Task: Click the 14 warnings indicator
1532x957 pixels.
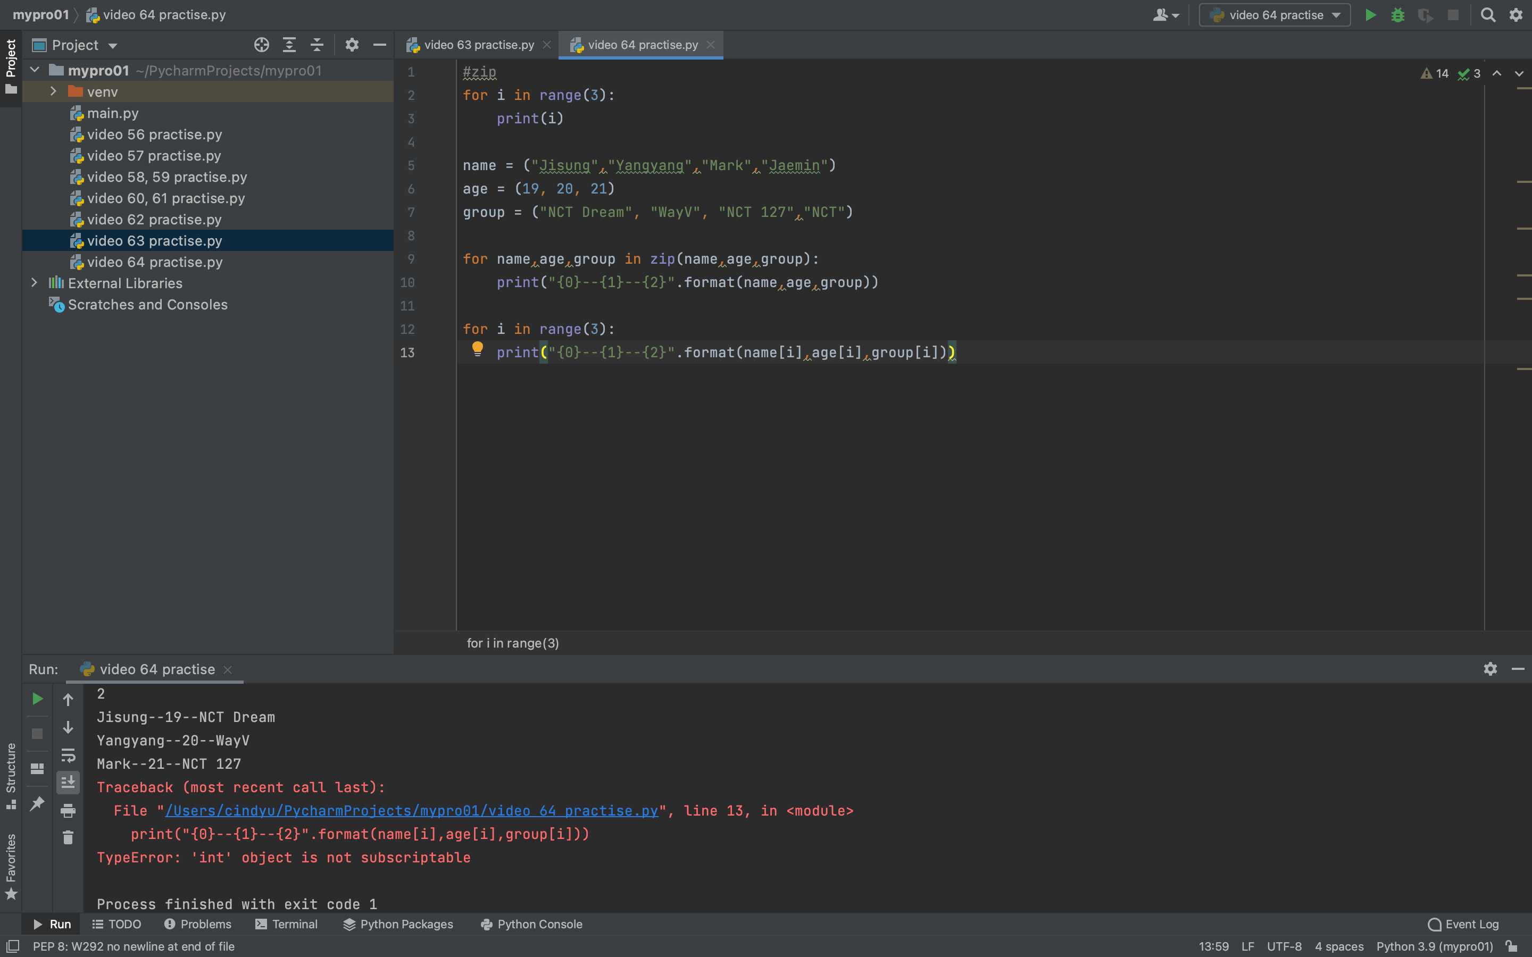Action: tap(1435, 73)
